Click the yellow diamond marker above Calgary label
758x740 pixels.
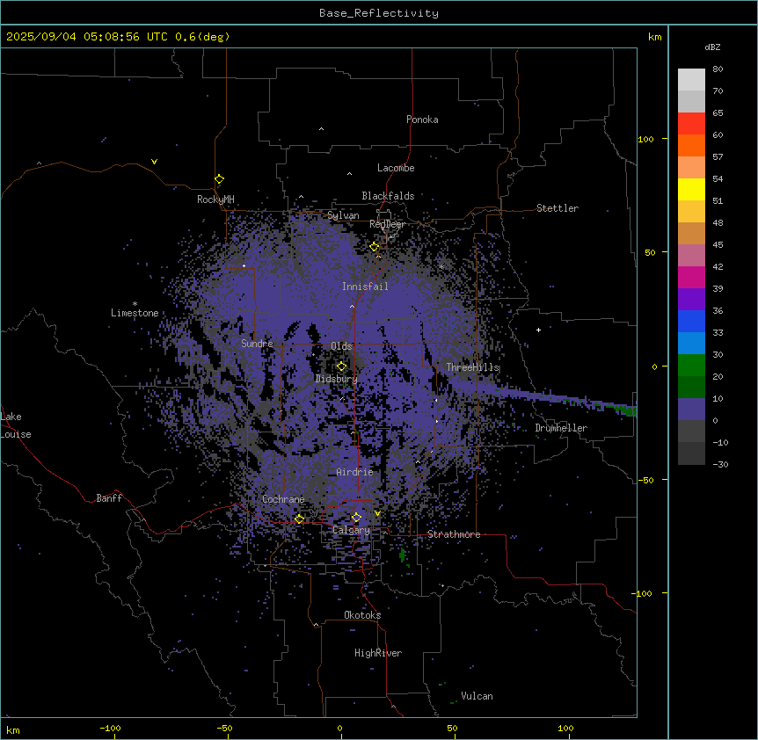tap(356, 518)
